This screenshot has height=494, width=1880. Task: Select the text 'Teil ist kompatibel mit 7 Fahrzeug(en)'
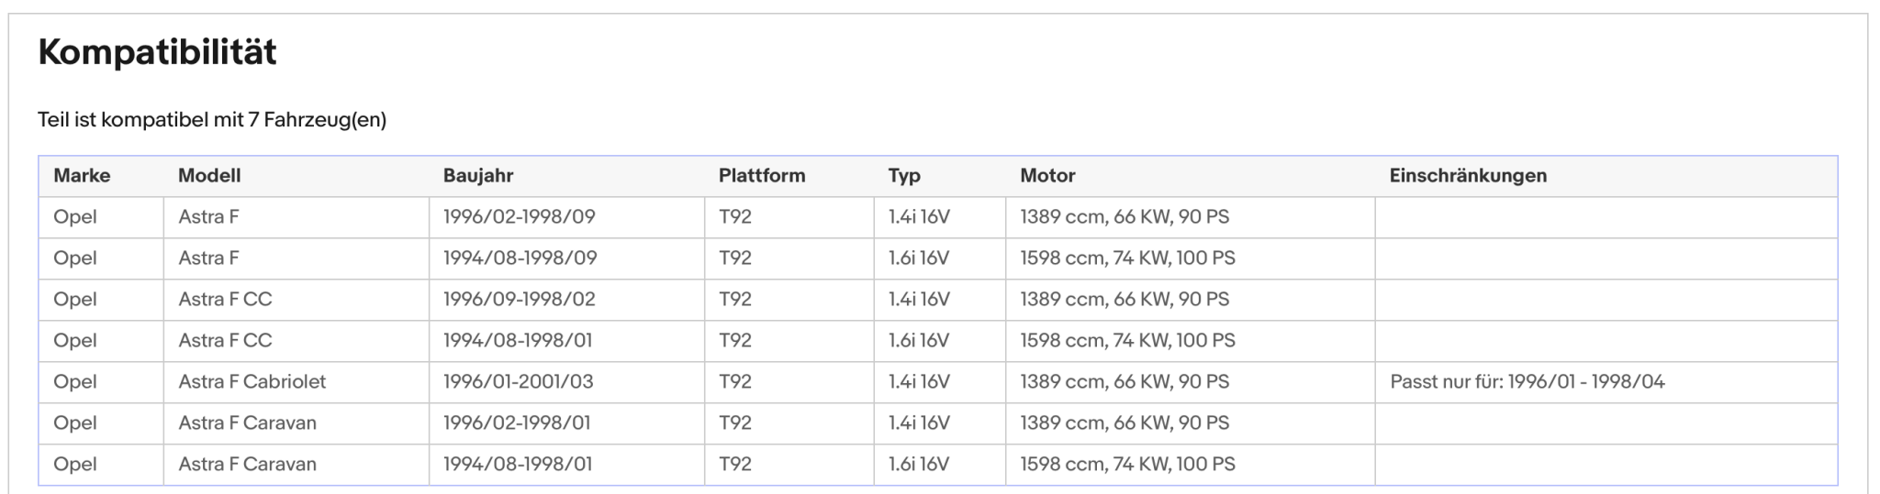(x=212, y=120)
